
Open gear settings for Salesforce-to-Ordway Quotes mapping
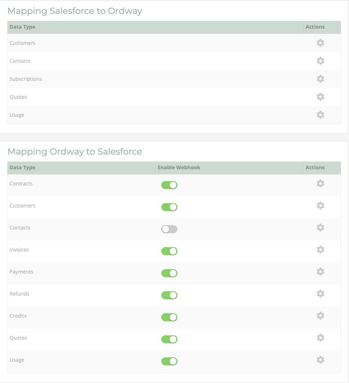[x=320, y=97]
